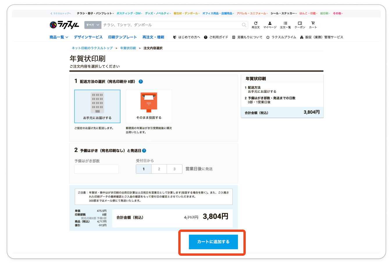This screenshot has width=390, height=263.
Task: Open the すべて search category dropdown
Action: (x=93, y=25)
